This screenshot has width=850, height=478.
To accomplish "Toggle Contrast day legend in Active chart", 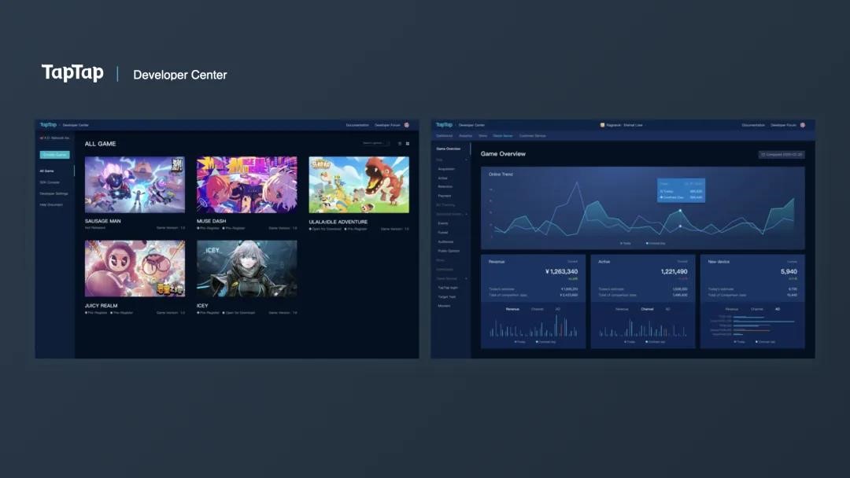I will tap(656, 342).
